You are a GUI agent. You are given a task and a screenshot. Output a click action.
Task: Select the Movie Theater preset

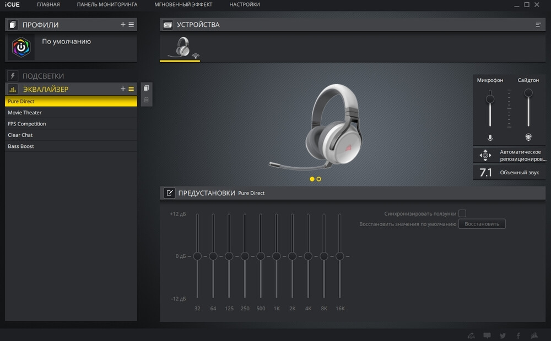tap(71, 113)
